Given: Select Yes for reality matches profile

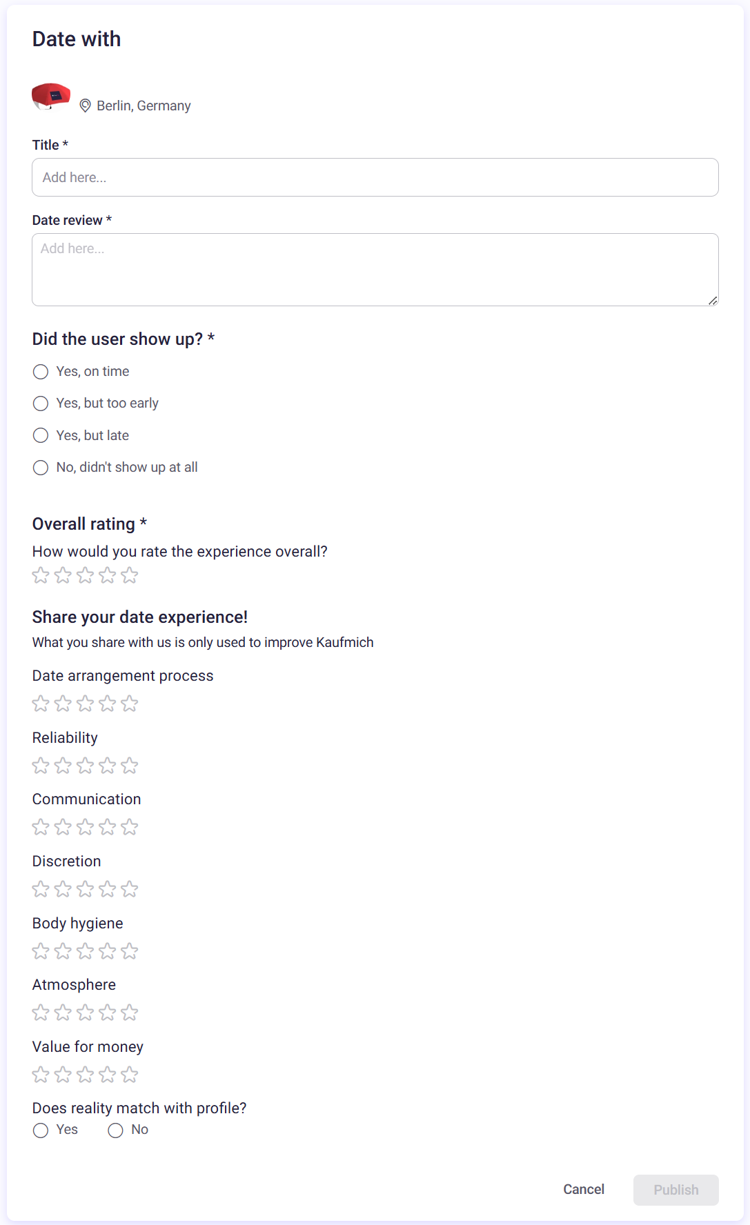Looking at the screenshot, I should [41, 1131].
